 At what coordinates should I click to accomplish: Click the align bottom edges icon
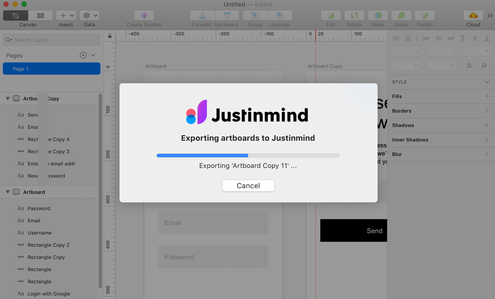(x=487, y=38)
